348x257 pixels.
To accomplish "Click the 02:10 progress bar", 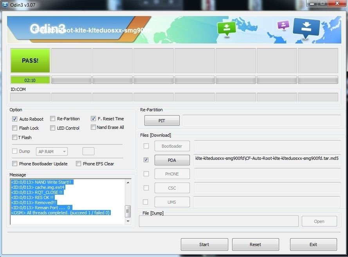I will click(x=30, y=80).
